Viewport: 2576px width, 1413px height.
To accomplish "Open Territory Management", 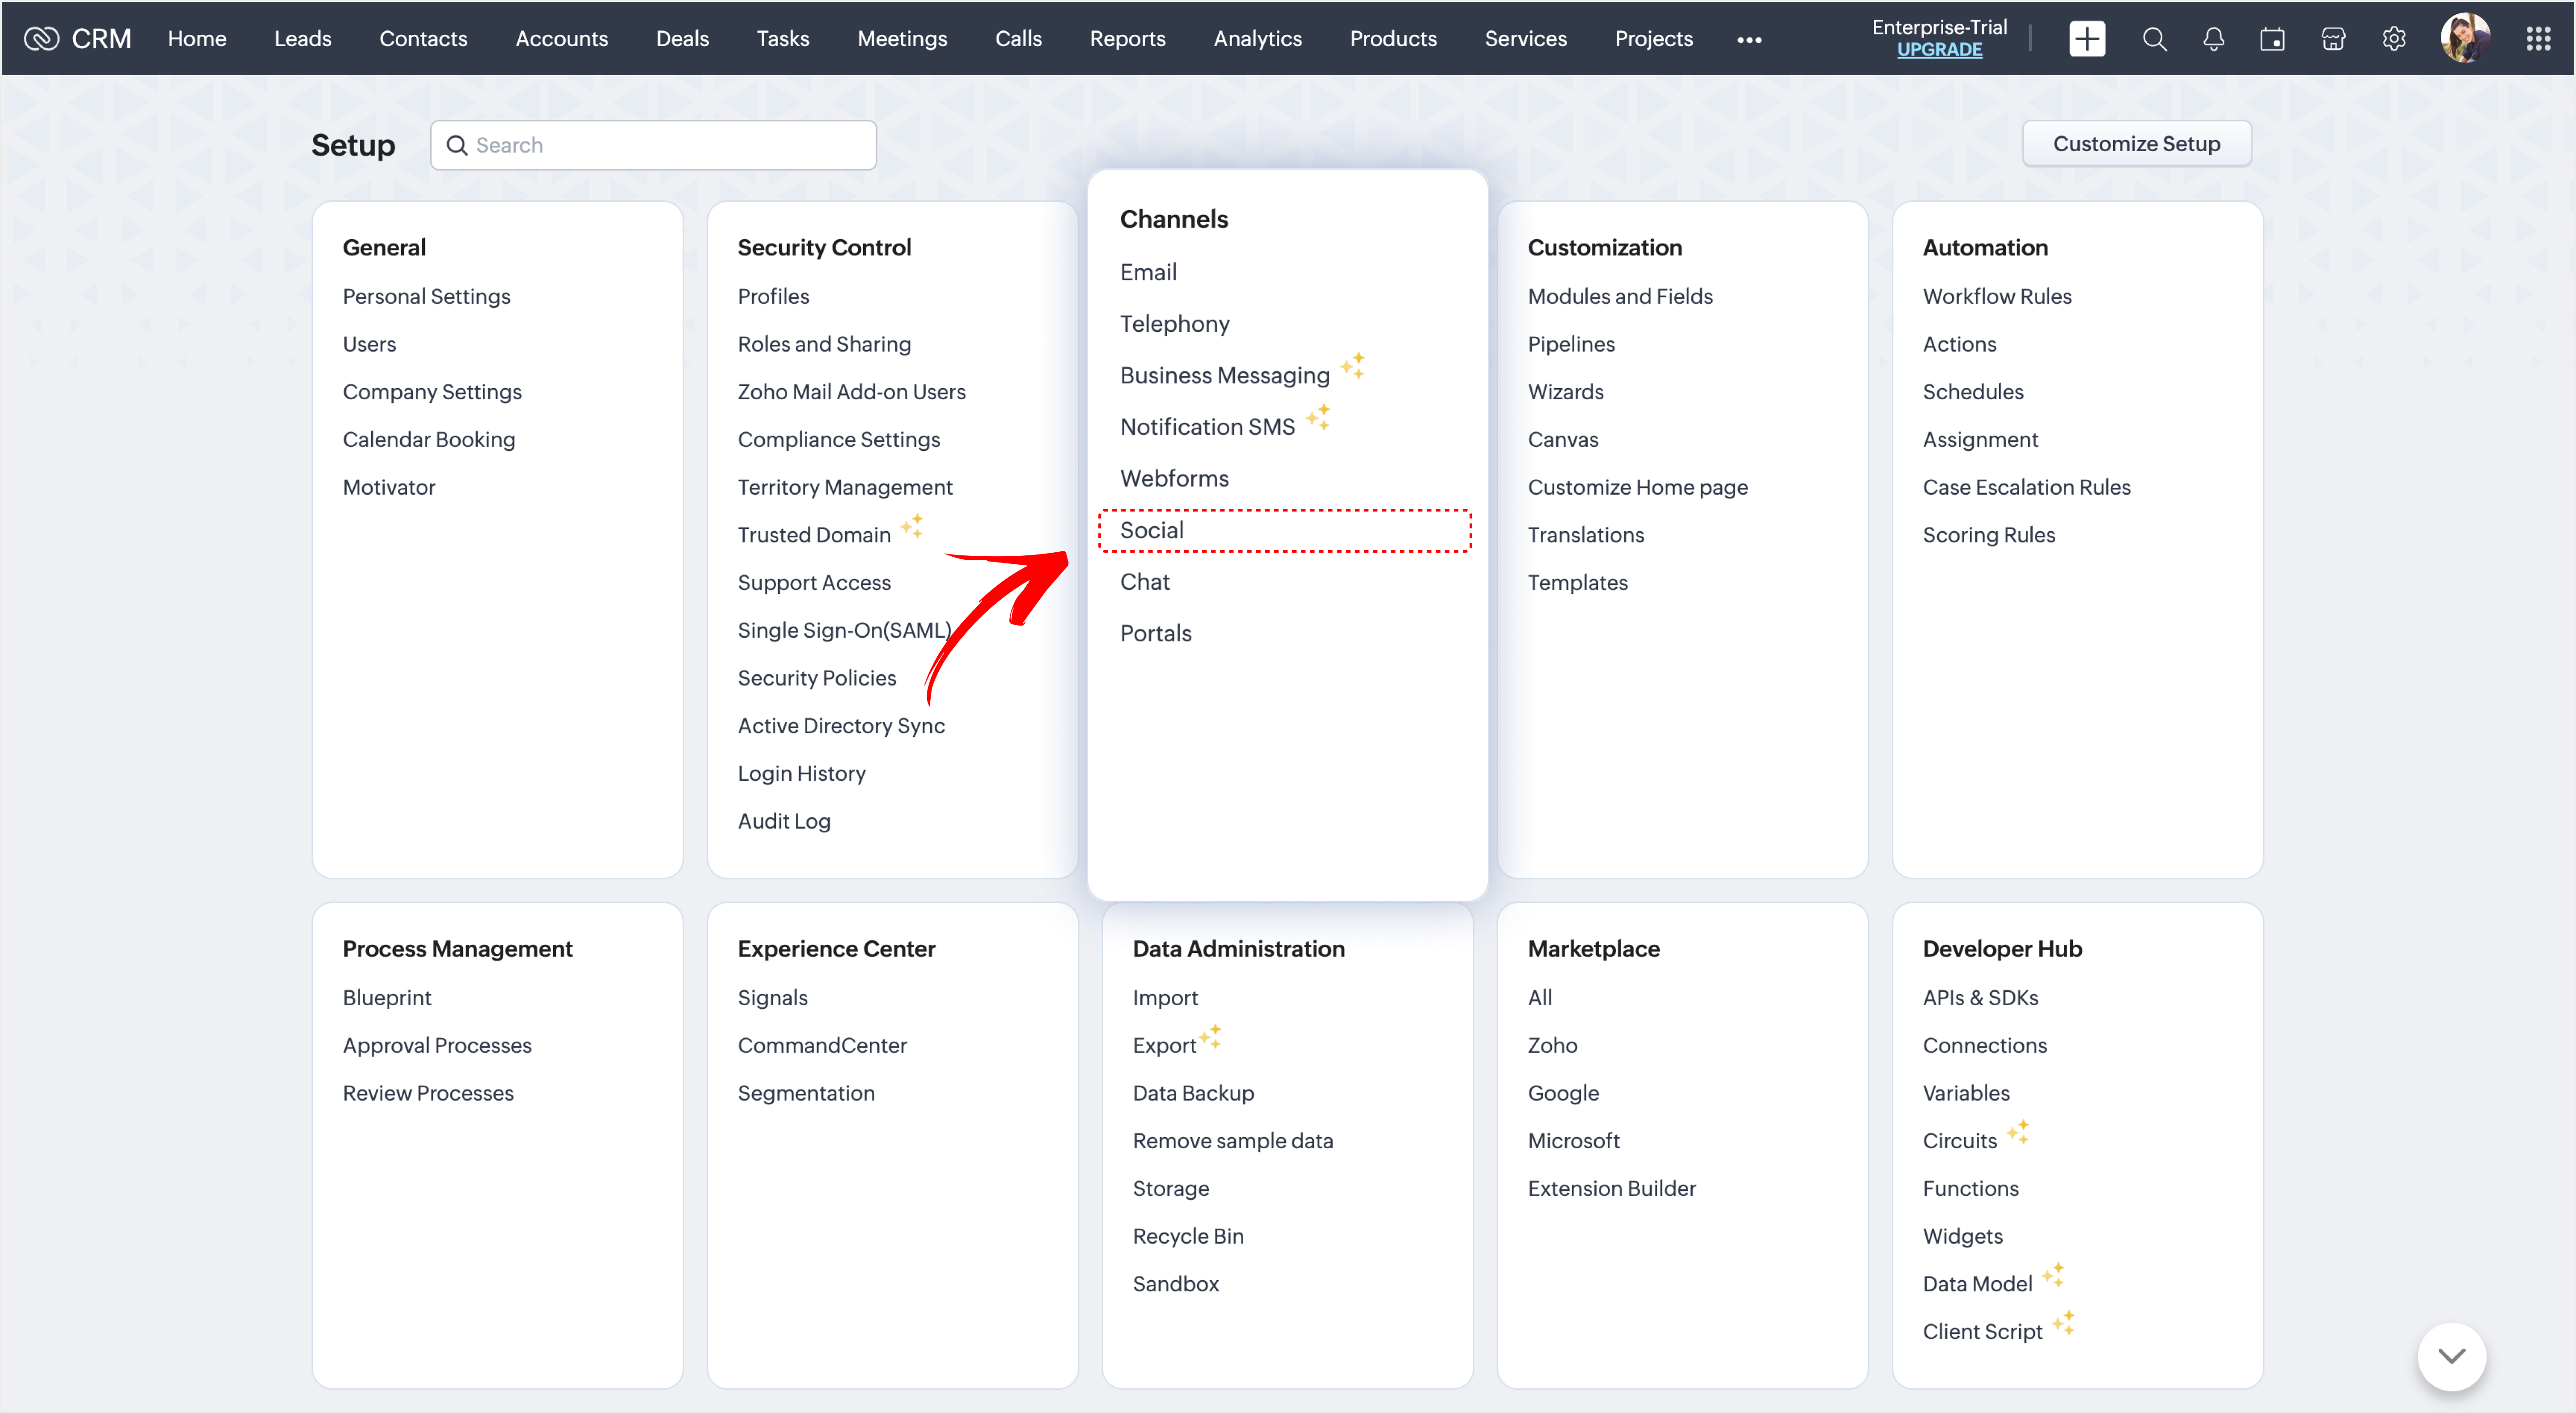I will pyautogui.click(x=845, y=487).
